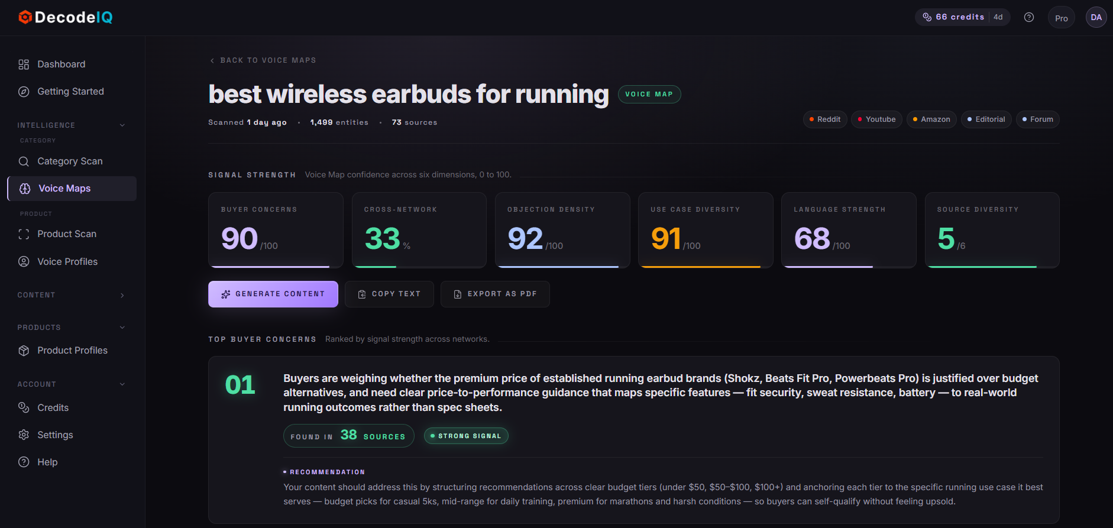Click the Generate Content button

(273, 294)
